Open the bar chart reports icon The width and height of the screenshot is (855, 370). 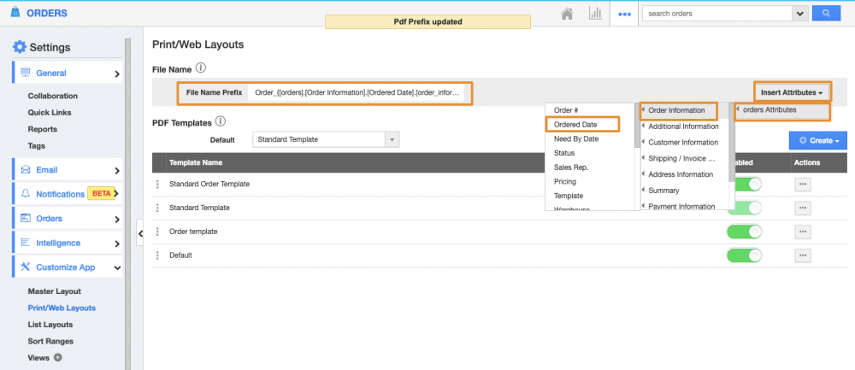click(595, 14)
